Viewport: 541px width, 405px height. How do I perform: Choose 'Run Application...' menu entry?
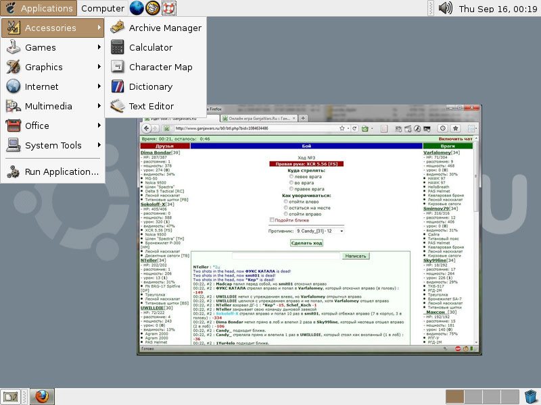[53, 172]
